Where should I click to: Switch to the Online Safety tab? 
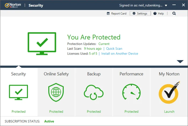pos(56,74)
